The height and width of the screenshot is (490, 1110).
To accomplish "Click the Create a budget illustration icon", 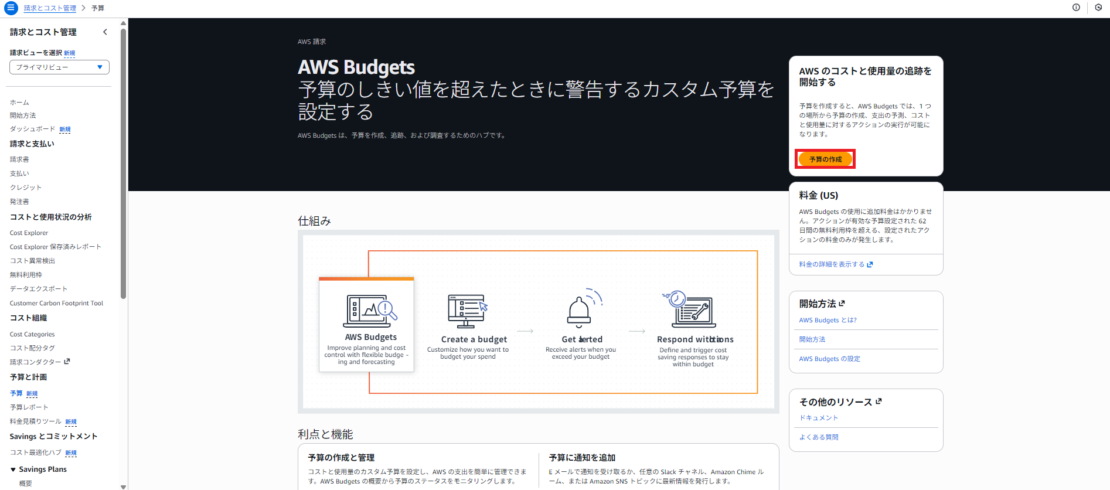I will pos(467,311).
